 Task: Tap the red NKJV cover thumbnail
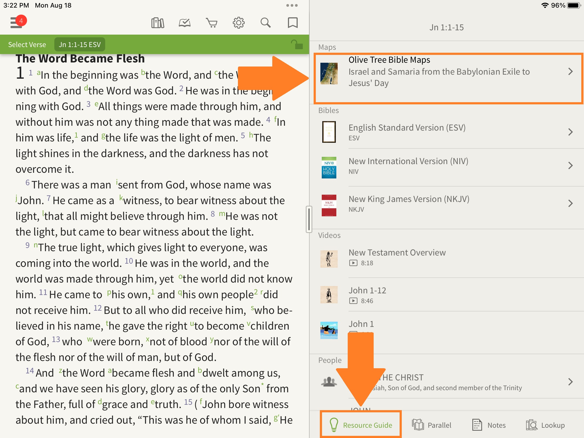click(x=329, y=205)
